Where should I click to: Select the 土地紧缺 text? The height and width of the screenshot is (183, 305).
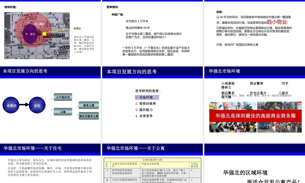pos(228,84)
